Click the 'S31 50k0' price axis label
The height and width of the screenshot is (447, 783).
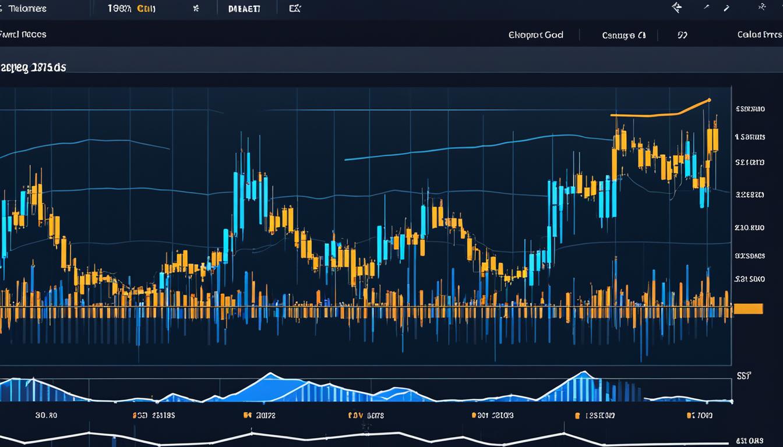point(749,279)
